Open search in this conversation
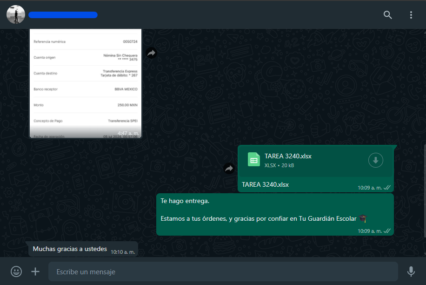This screenshot has width=426, height=285. [387, 15]
